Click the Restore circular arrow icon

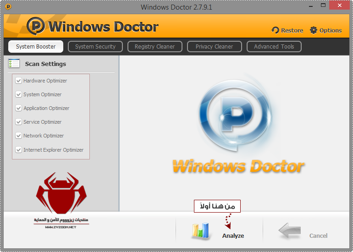click(x=275, y=30)
